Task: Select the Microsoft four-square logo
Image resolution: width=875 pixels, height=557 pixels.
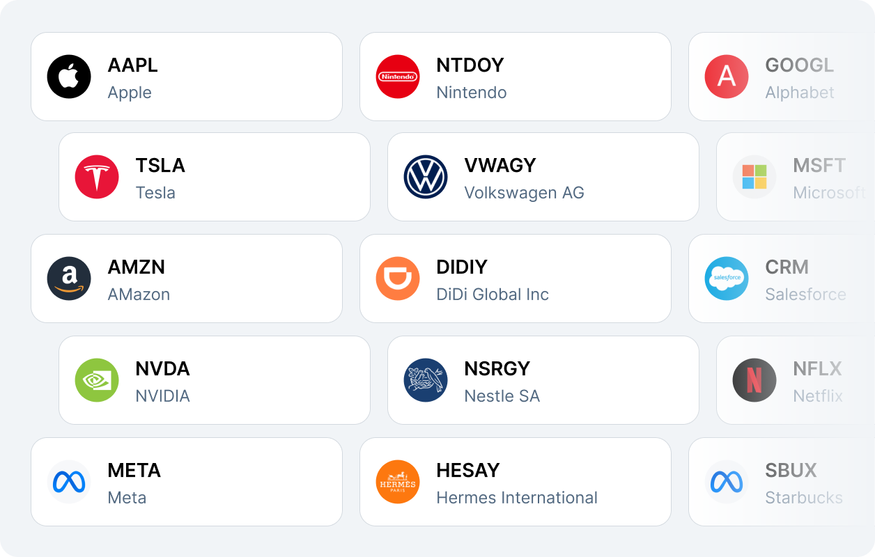Action: pyautogui.click(x=754, y=177)
